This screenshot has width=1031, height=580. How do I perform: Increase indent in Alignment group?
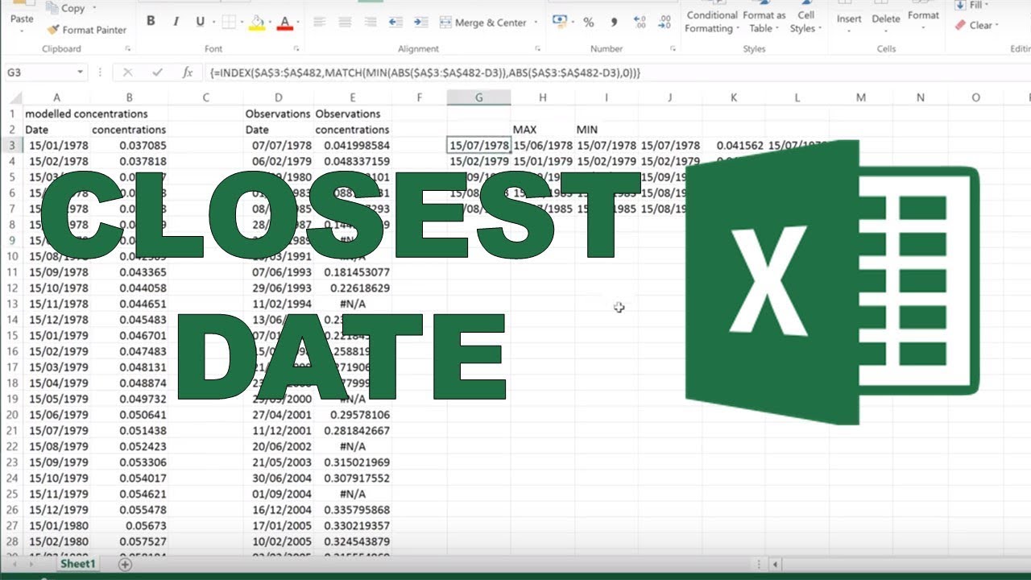tap(420, 23)
